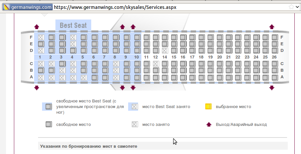Select seat 16A
The height and width of the screenshot is (154, 301).
(183, 78)
